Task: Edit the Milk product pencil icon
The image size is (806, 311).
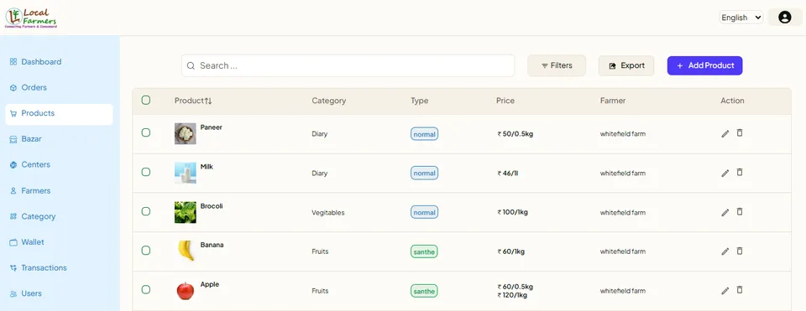Action: click(725, 173)
